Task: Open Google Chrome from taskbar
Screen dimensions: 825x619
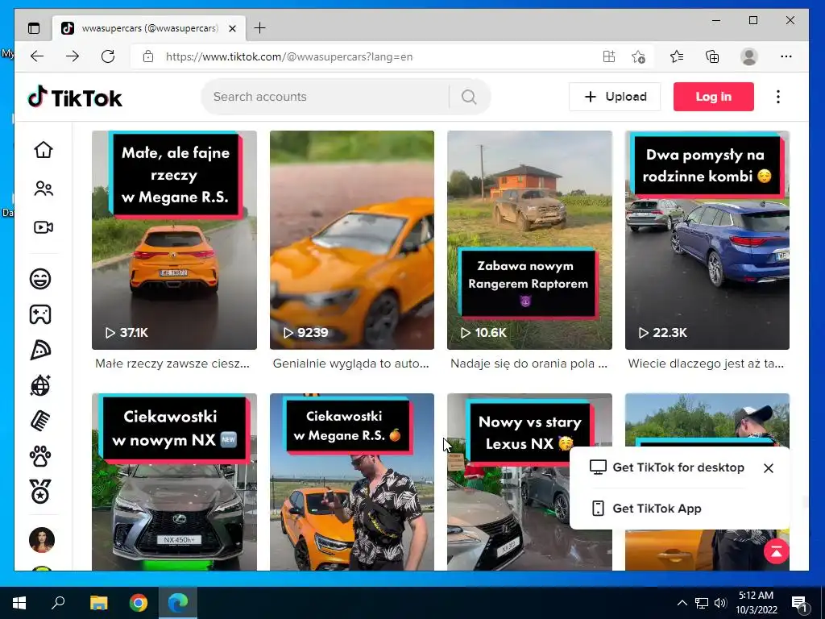Action: [139, 603]
